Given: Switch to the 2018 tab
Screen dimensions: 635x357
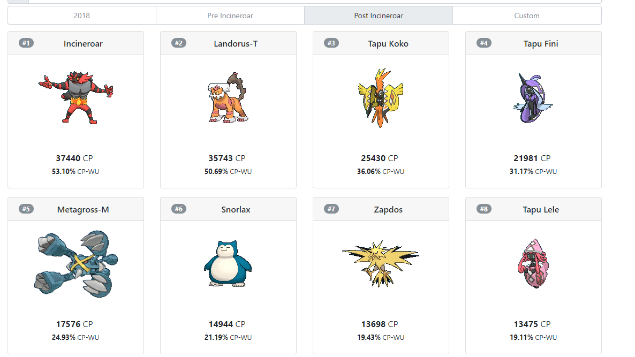Looking at the screenshot, I should point(82,16).
